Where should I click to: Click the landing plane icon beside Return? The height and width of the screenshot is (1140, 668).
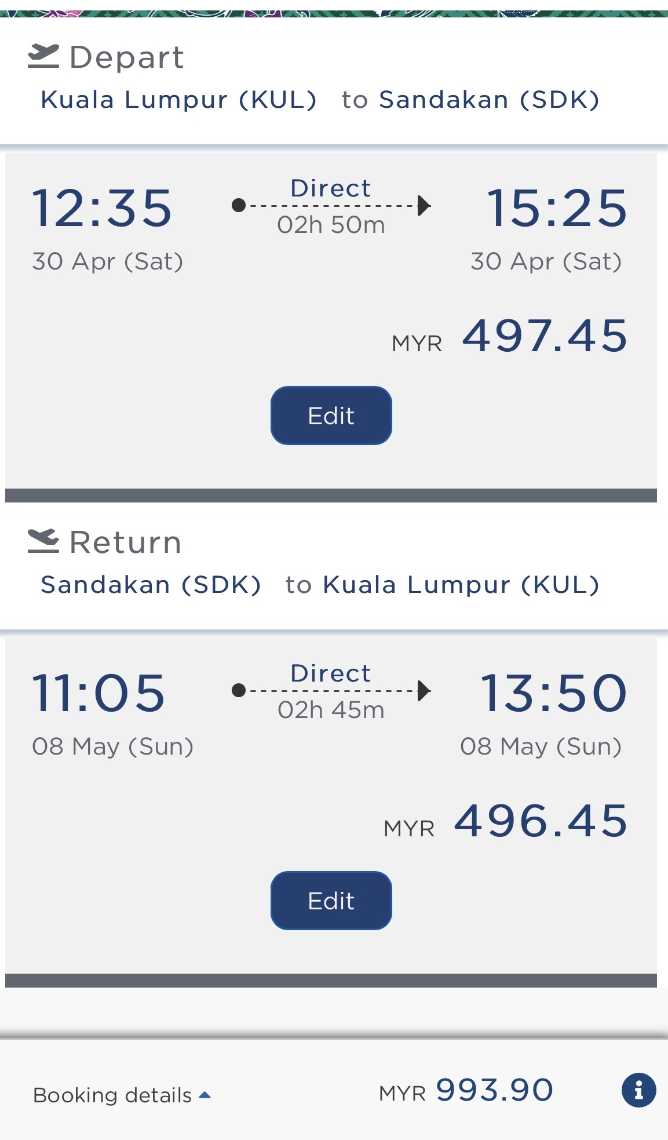pos(43,541)
